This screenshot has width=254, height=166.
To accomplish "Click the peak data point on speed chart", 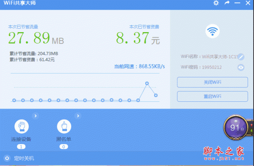I will pos(147,83).
